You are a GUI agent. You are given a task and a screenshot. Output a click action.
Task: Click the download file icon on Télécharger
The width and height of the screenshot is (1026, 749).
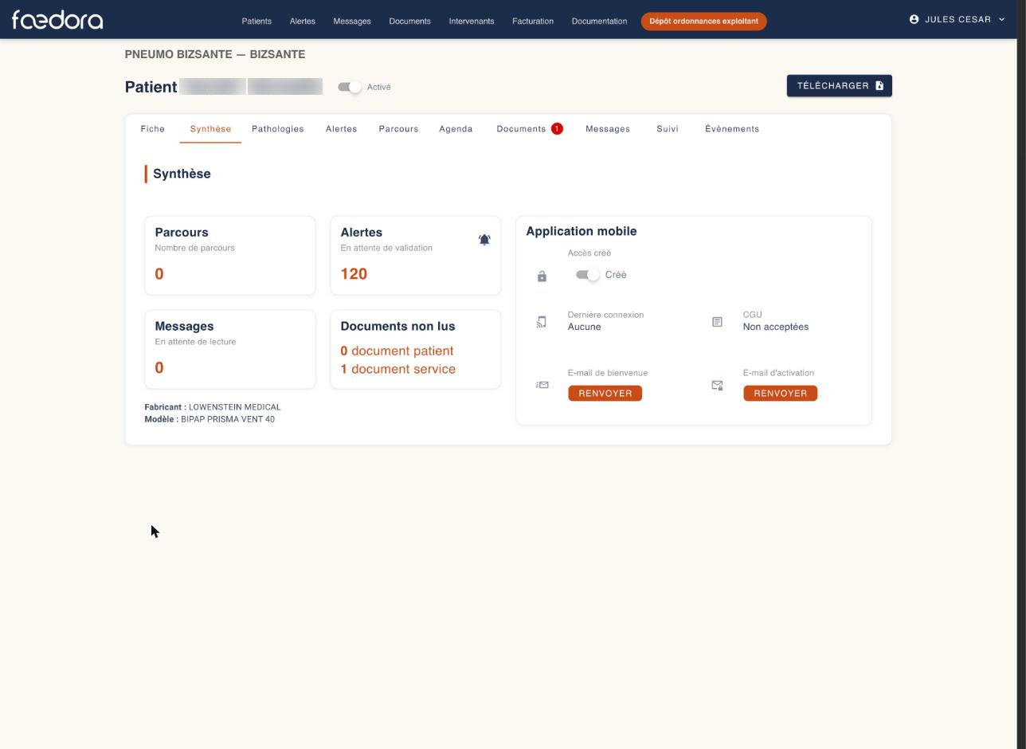pos(879,86)
